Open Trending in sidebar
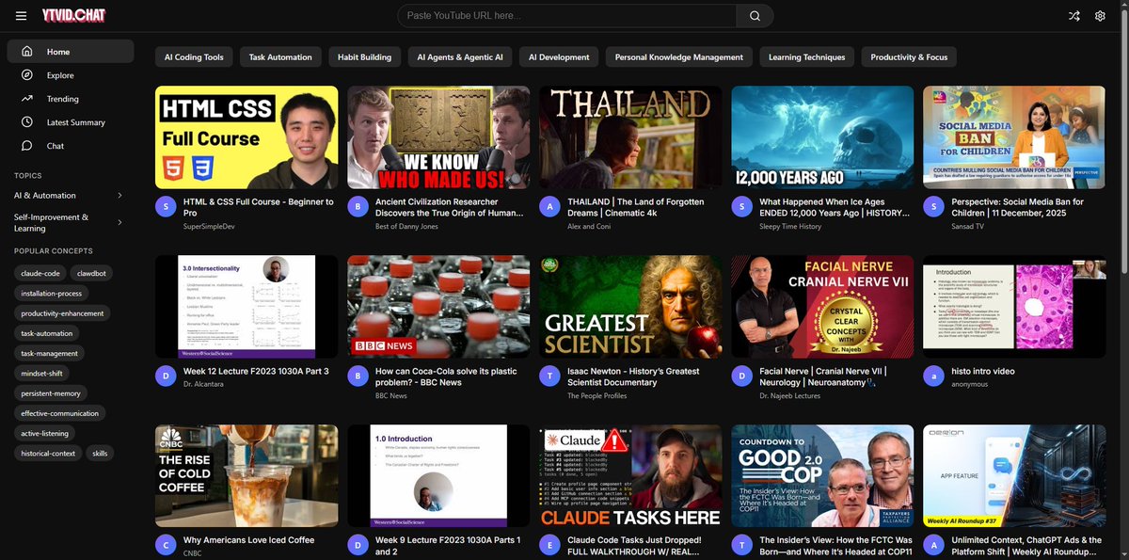Image resolution: width=1129 pixels, height=560 pixels. (70, 99)
